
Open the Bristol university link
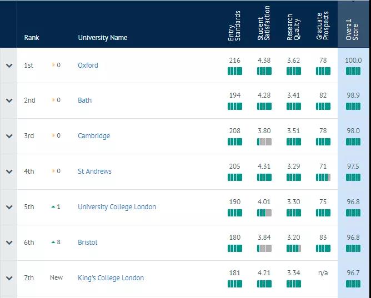[x=88, y=243]
